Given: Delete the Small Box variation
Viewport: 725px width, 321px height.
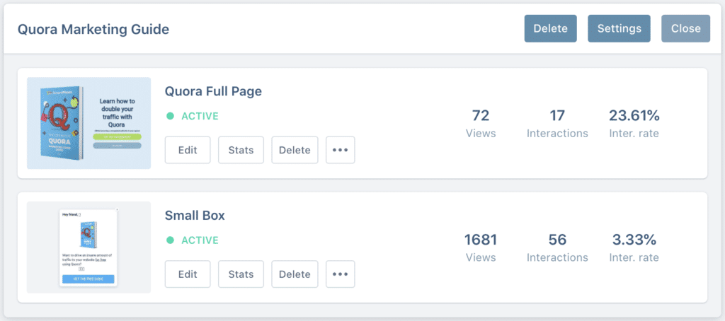Looking at the screenshot, I should coord(295,274).
